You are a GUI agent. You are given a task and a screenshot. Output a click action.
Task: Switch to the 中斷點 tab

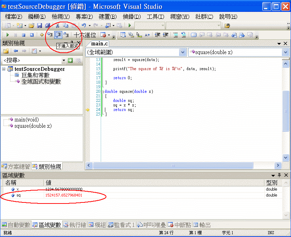coord(179,225)
